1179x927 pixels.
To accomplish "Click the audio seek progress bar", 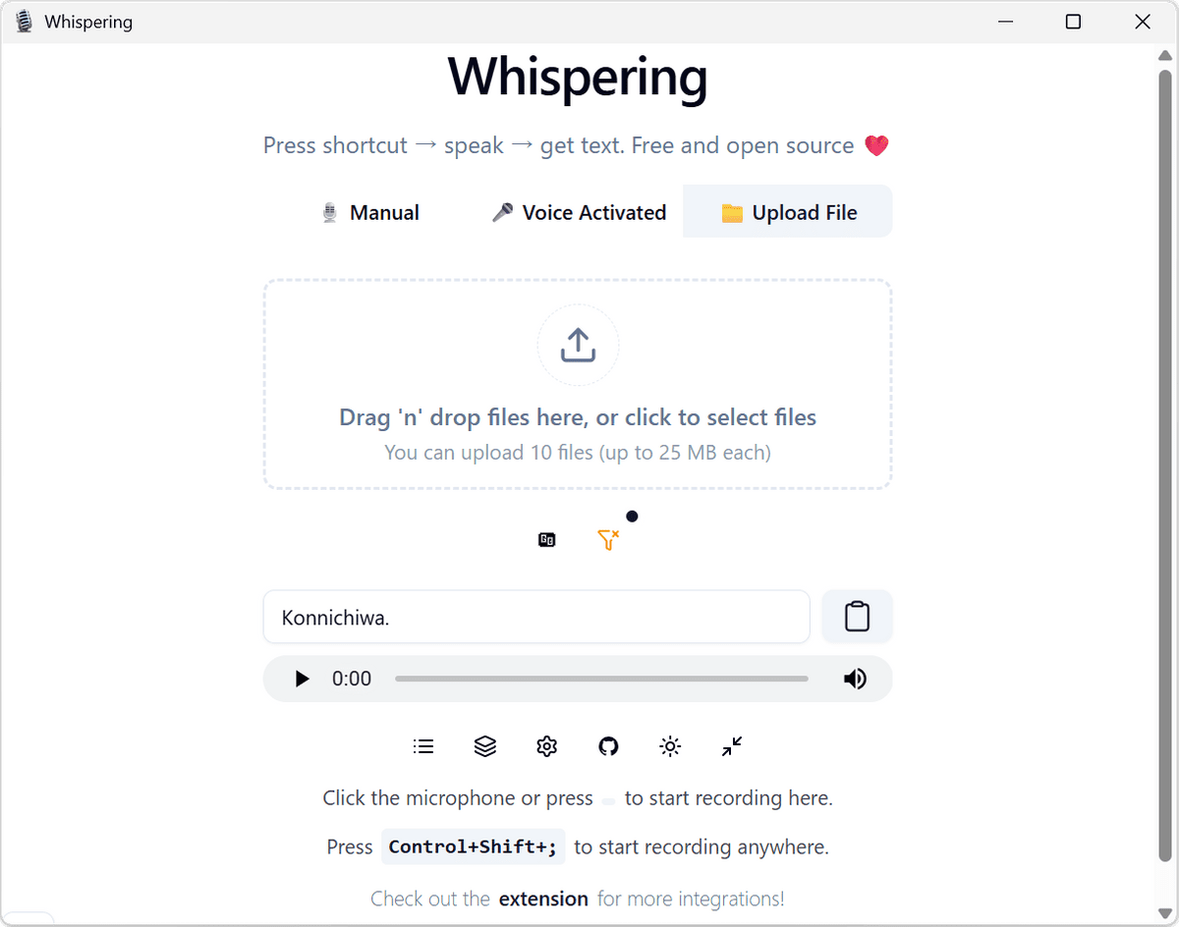I will tap(601, 679).
